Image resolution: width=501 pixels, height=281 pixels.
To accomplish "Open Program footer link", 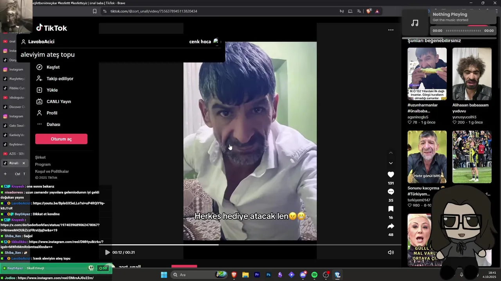I will tap(43, 164).
